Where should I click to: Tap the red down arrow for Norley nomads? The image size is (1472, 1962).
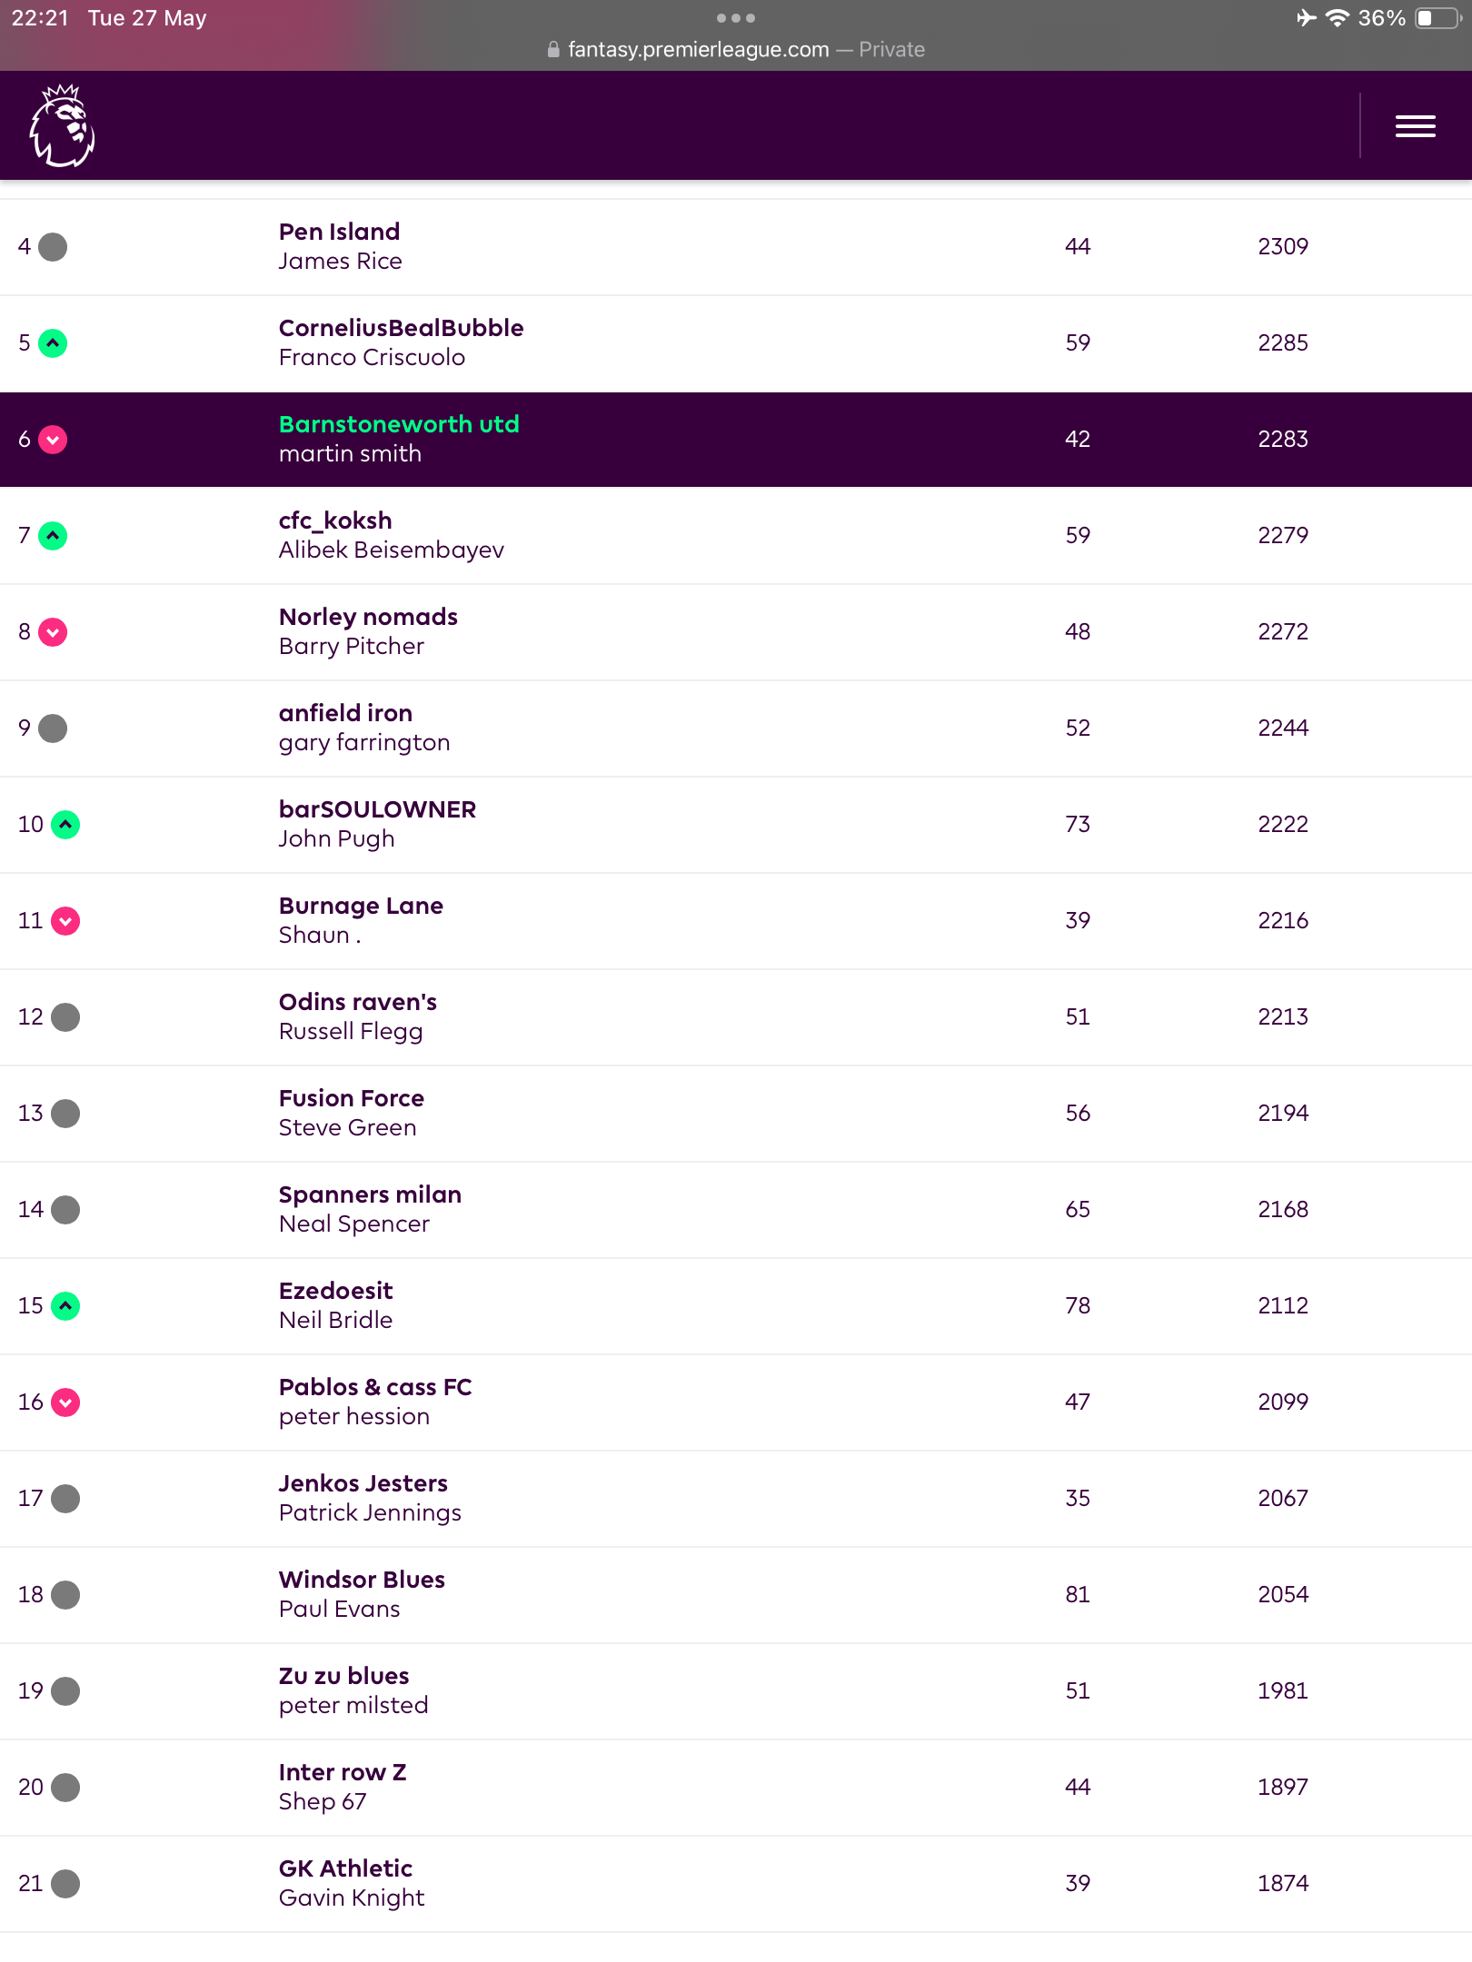(x=53, y=632)
